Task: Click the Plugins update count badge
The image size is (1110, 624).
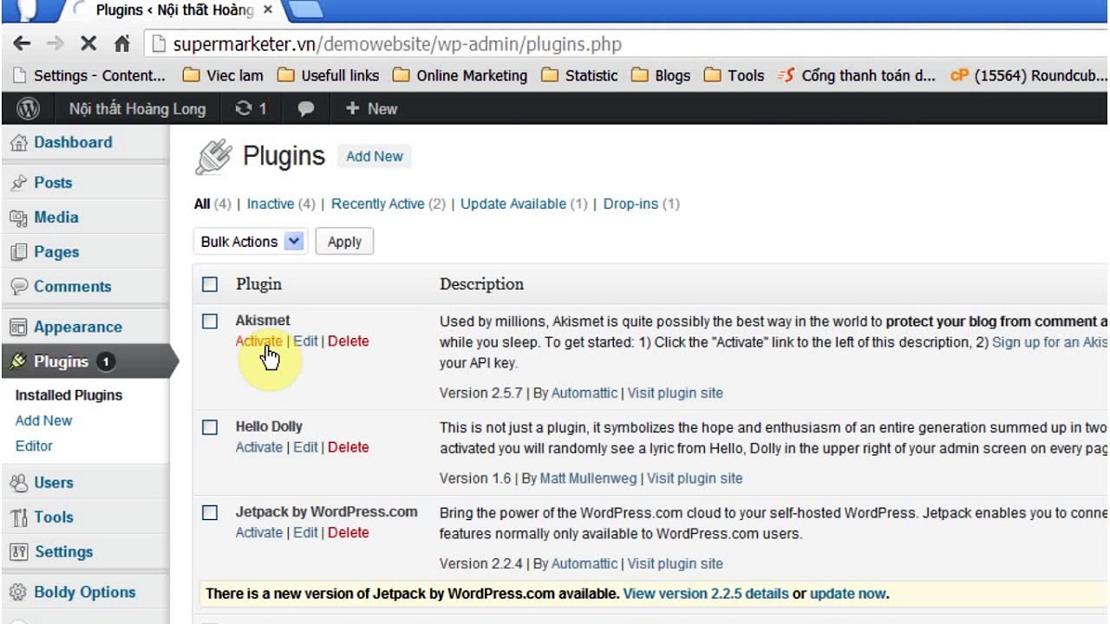Action: (x=106, y=361)
